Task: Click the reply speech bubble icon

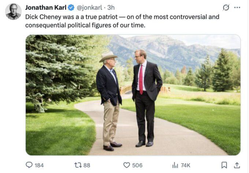Action: 29,165
